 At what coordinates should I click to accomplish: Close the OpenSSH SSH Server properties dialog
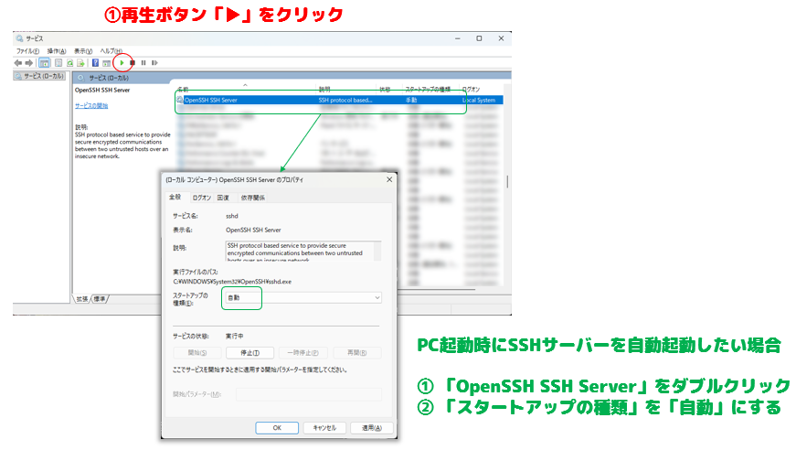[x=389, y=179]
